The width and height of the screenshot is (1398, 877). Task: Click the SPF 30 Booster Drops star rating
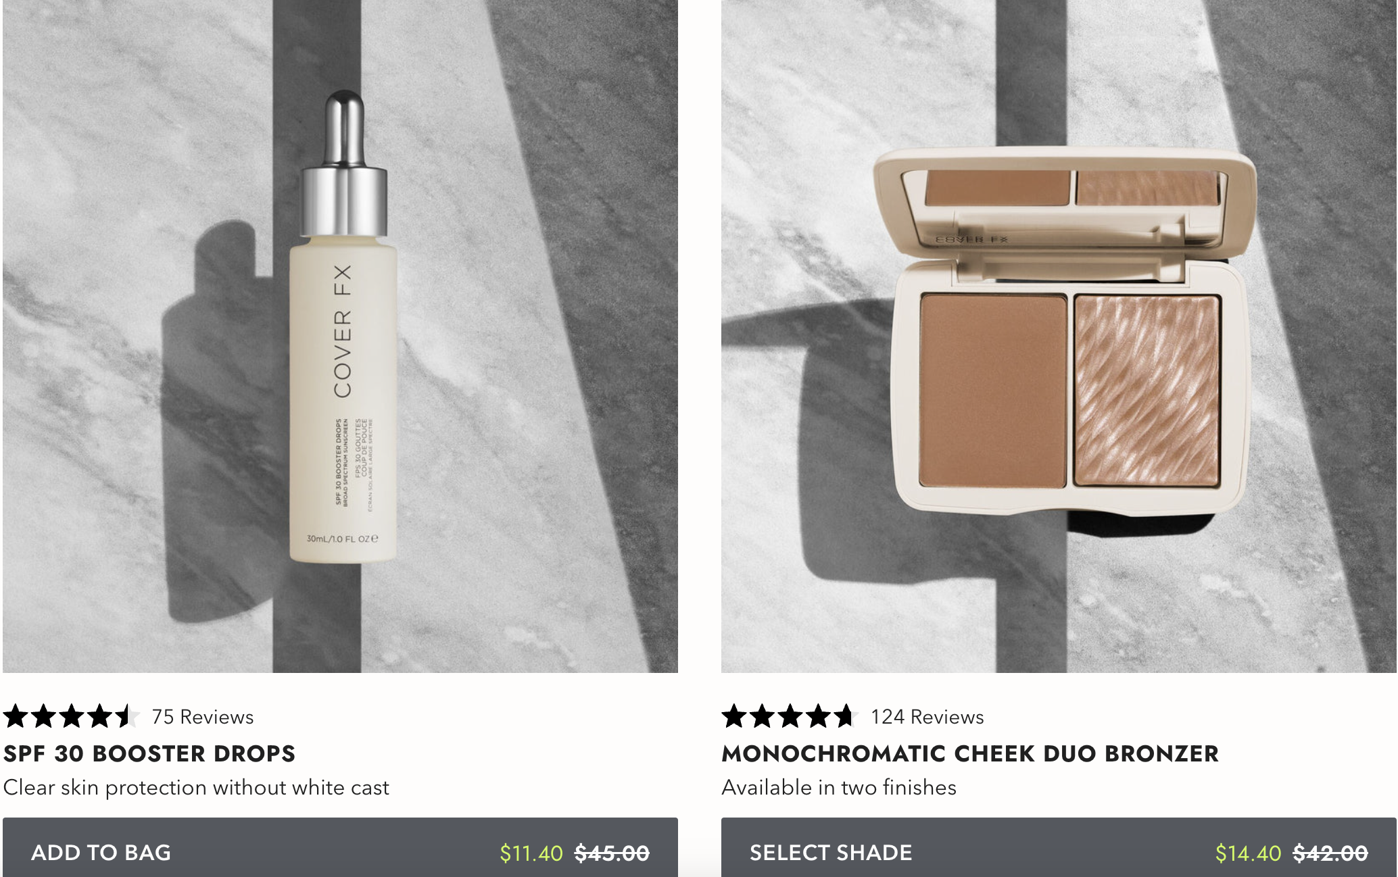click(x=71, y=716)
